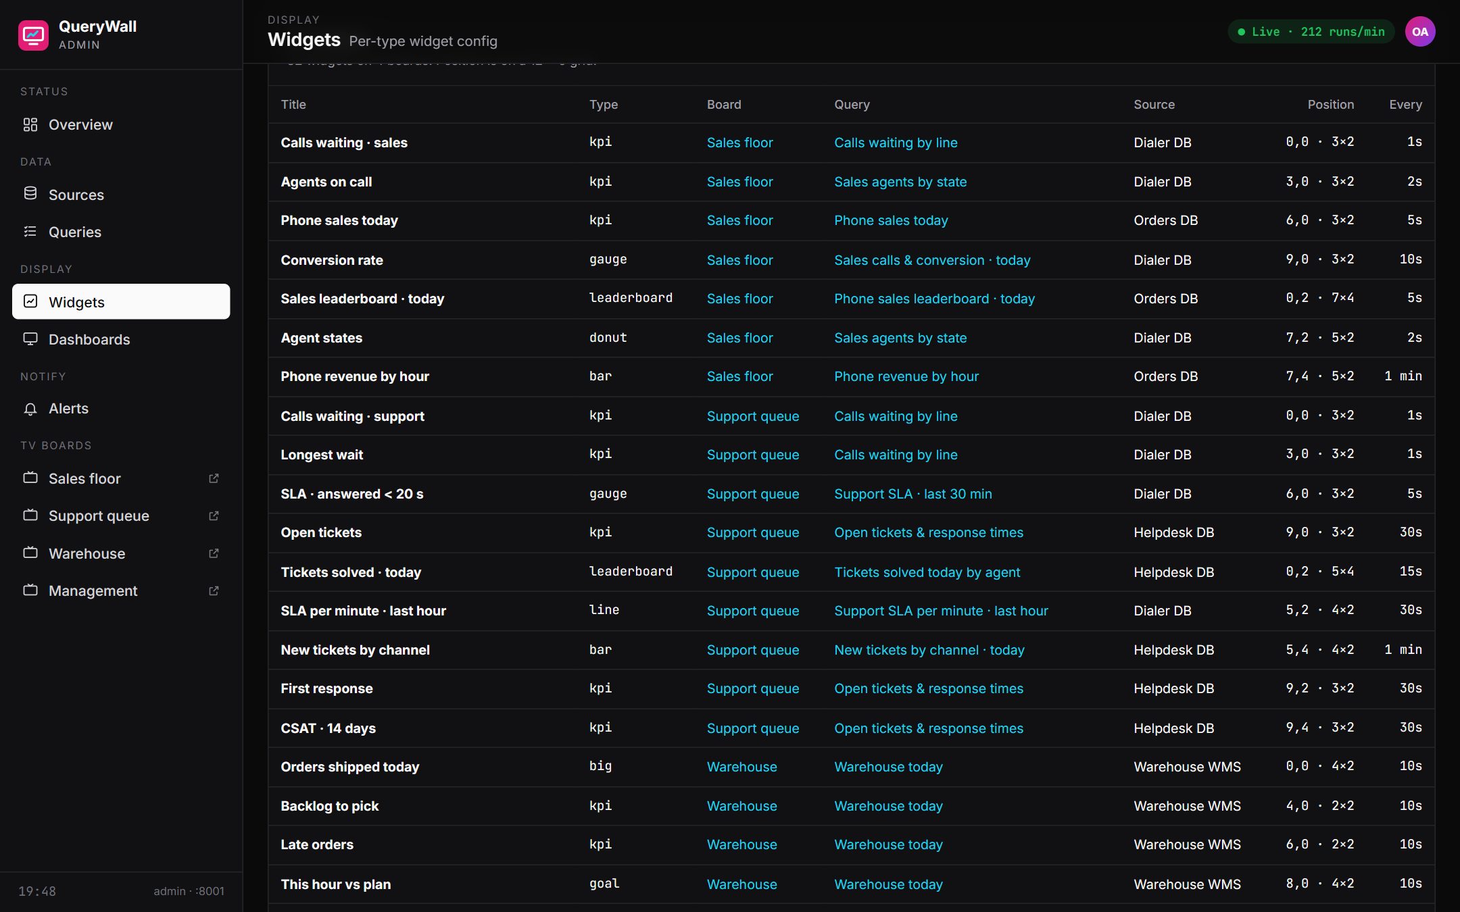This screenshot has height=912, width=1460.
Task: Open Support queue link in Open tickets row
Action: 752,532
